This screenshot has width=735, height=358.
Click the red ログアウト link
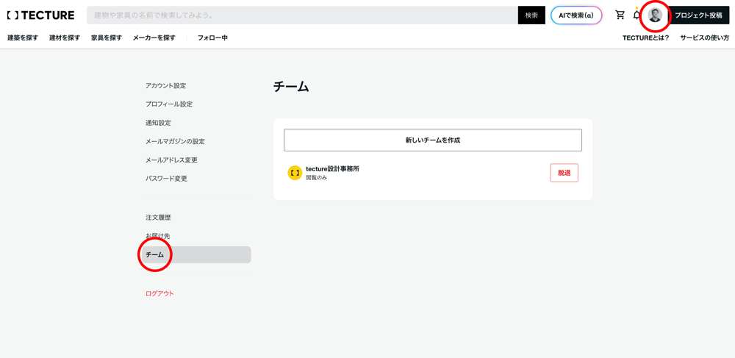click(x=159, y=293)
